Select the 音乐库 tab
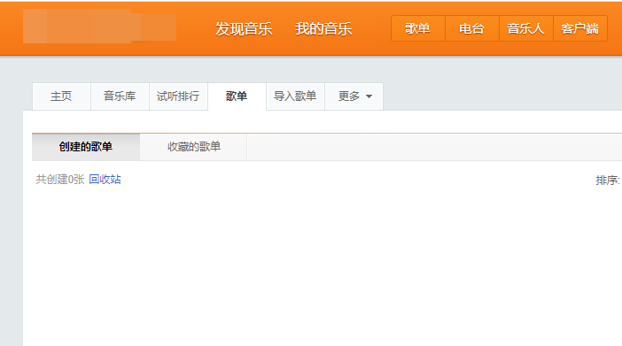622x346 pixels. 120,96
